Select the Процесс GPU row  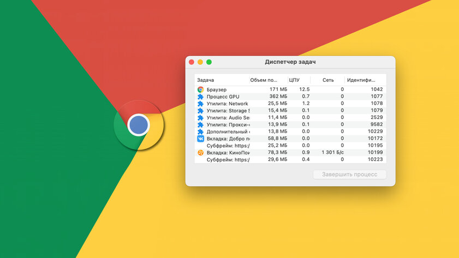pyautogui.click(x=290, y=97)
